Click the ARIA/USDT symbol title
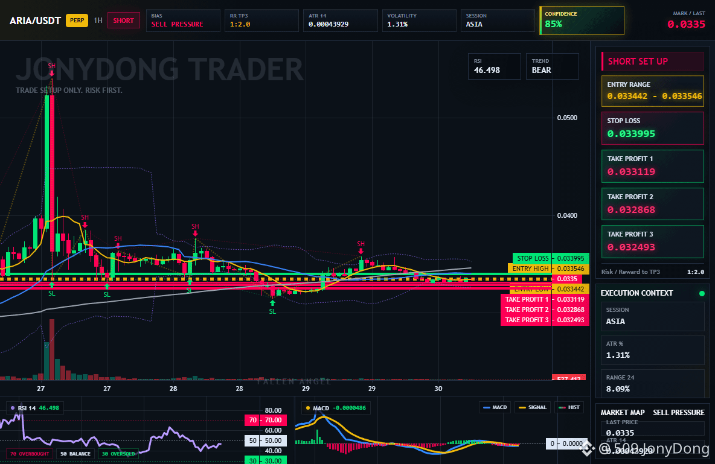715x464 pixels. point(35,21)
